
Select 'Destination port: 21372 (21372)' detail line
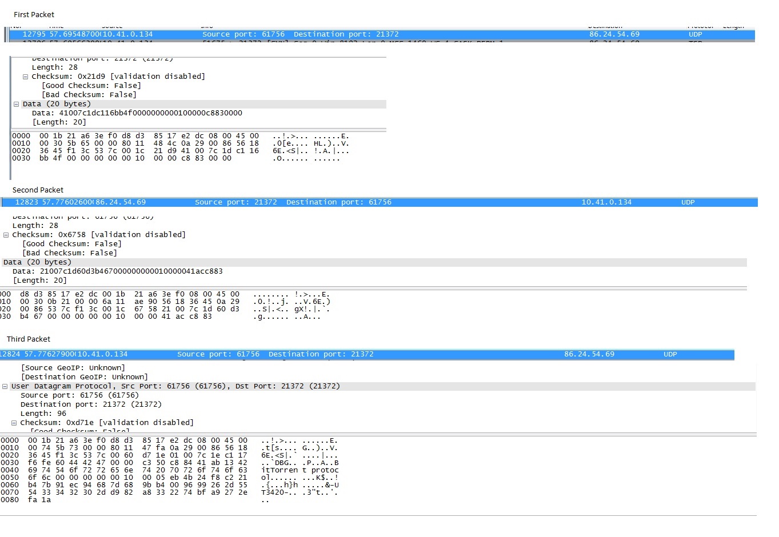(x=91, y=404)
